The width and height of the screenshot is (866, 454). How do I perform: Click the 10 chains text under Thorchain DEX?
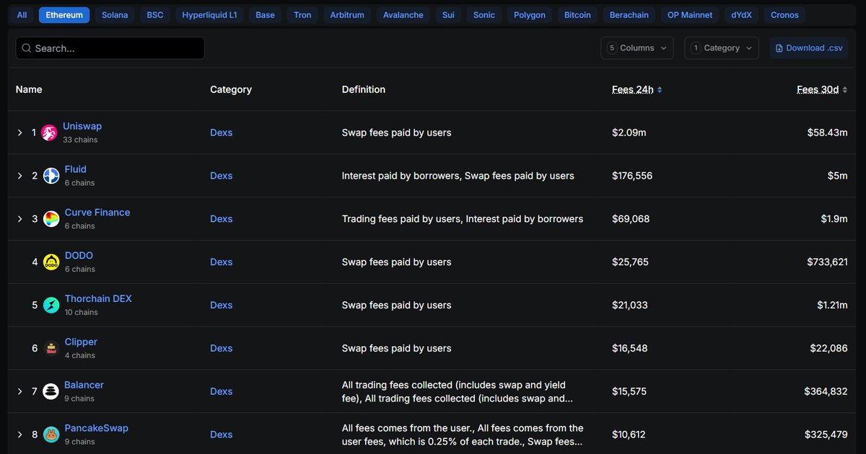[82, 313]
